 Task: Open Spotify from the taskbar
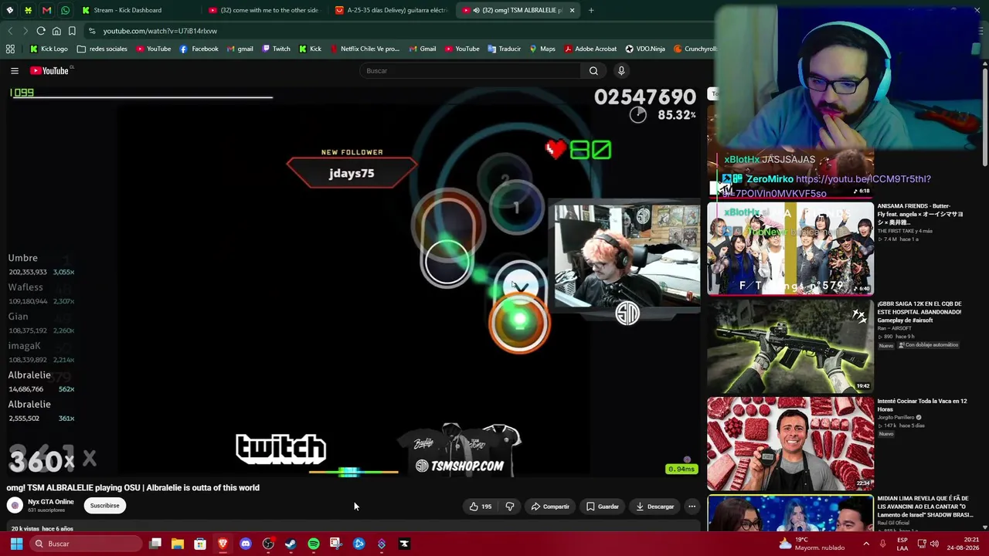[314, 544]
